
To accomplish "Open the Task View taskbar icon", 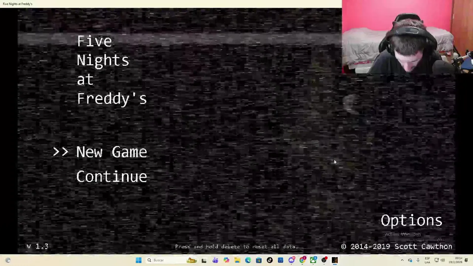I will [204, 260].
